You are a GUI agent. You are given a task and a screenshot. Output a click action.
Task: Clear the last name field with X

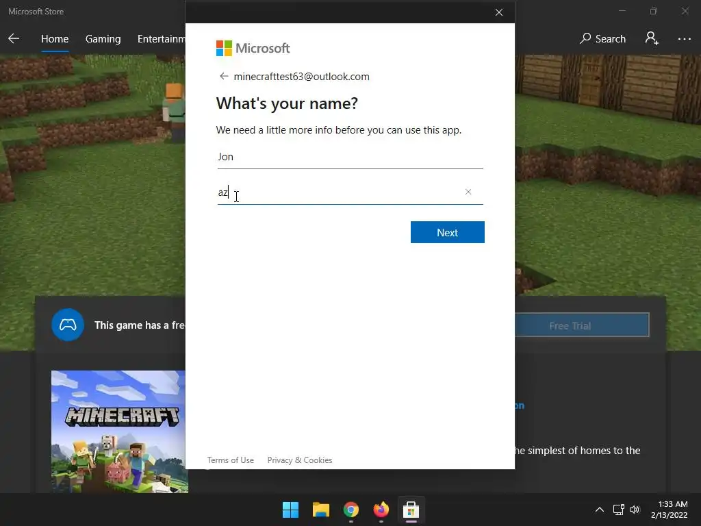(x=468, y=192)
